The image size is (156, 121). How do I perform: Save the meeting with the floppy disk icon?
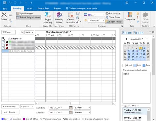(5, 3)
